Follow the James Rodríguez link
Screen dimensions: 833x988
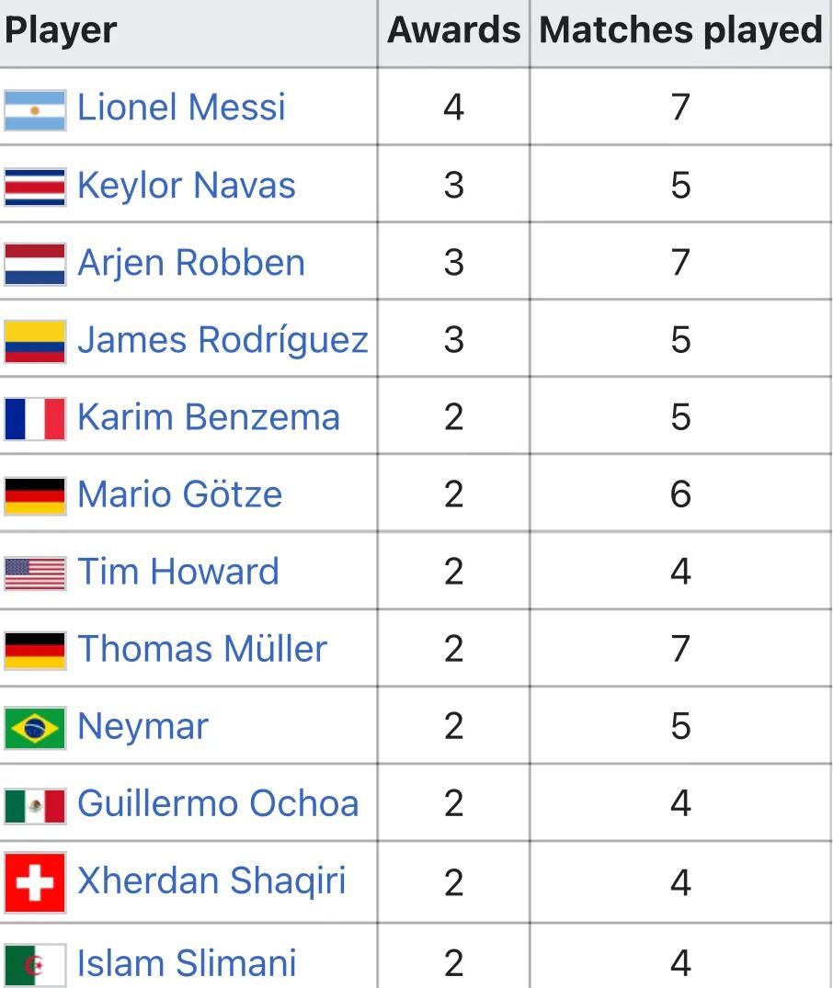click(223, 340)
